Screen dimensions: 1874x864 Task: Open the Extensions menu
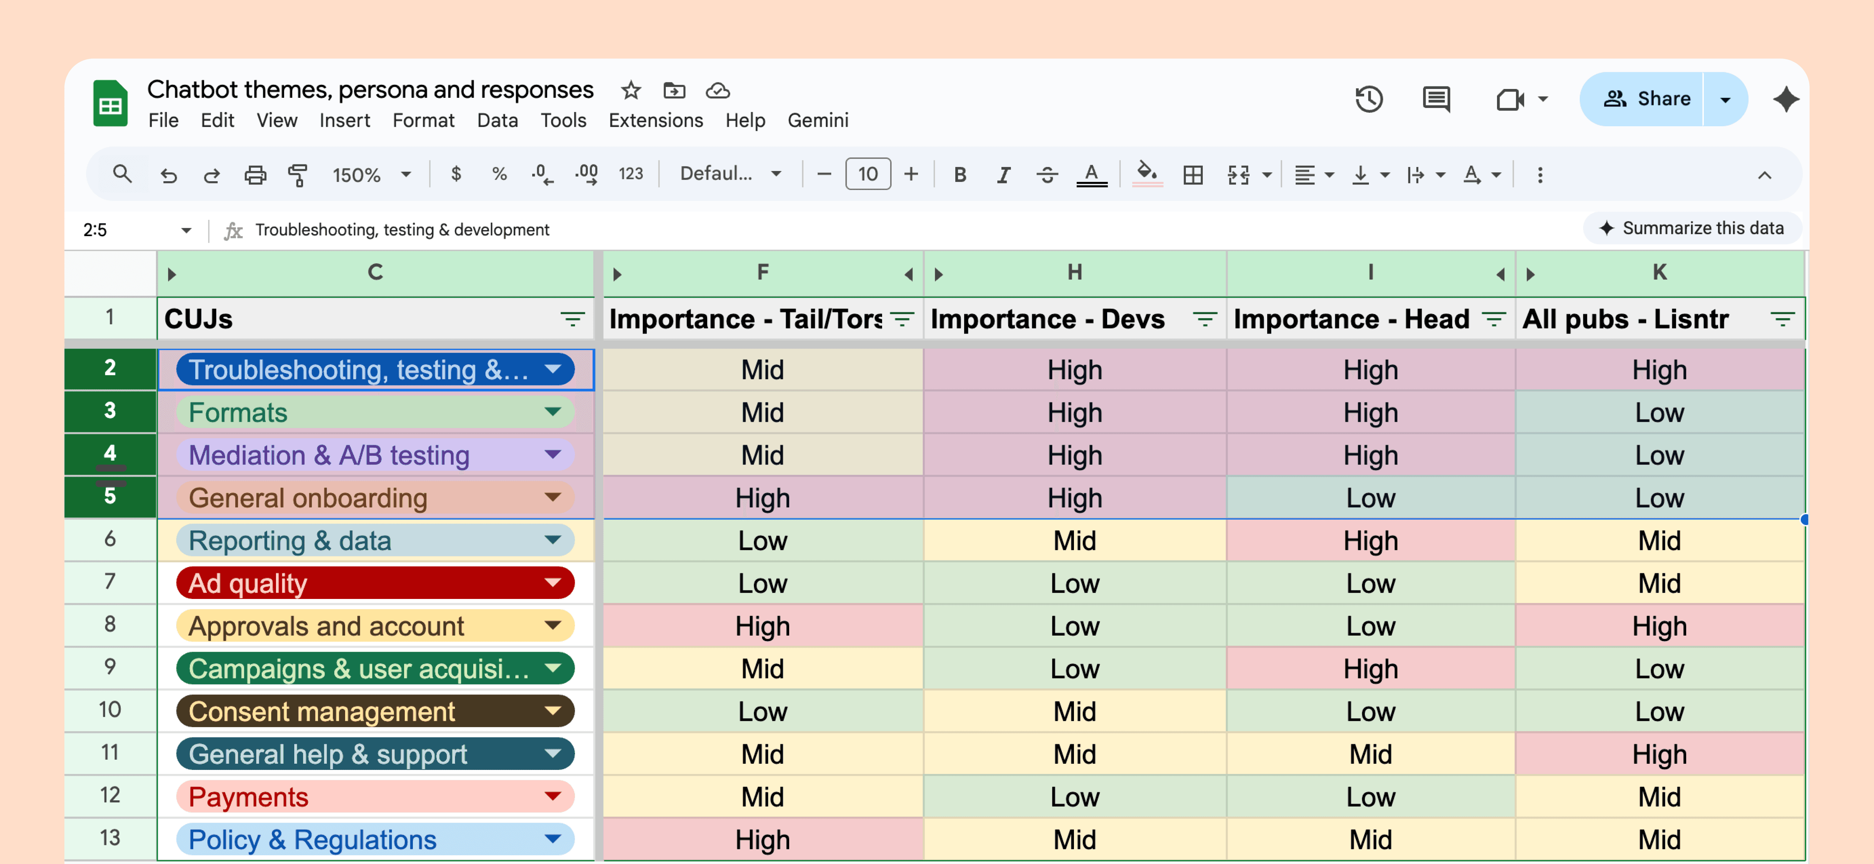tap(656, 120)
